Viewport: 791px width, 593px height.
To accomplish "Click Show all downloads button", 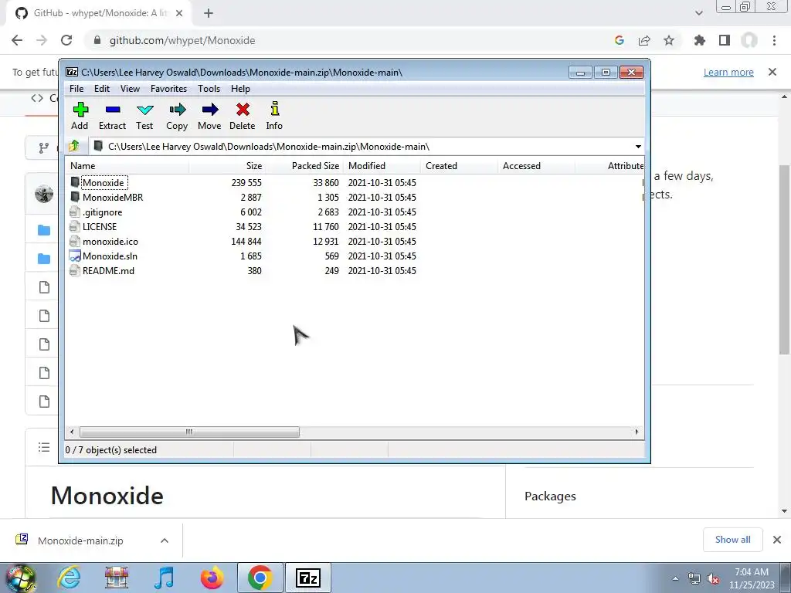I will [x=732, y=540].
